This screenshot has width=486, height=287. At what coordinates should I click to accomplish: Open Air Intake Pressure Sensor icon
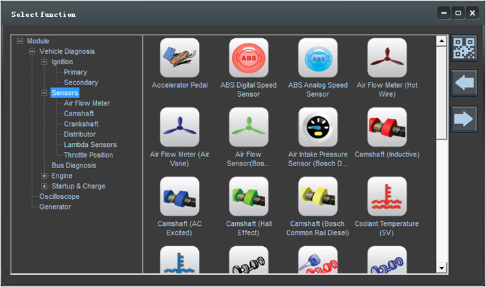pos(318,127)
